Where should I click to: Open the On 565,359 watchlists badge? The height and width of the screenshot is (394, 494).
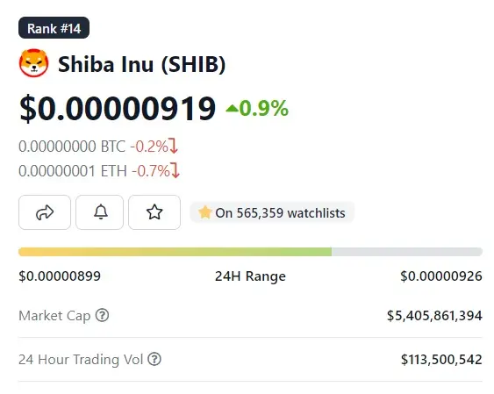tap(272, 212)
